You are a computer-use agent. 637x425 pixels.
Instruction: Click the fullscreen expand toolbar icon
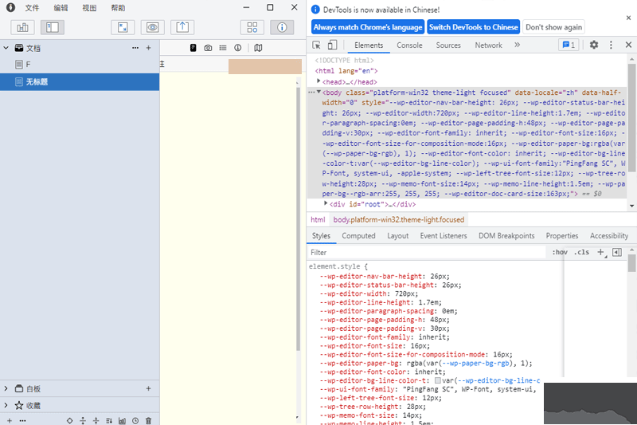tap(123, 27)
